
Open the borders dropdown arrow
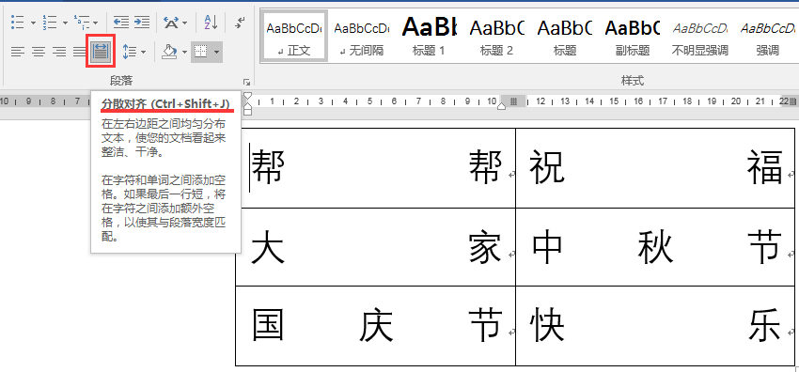pyautogui.click(x=217, y=52)
